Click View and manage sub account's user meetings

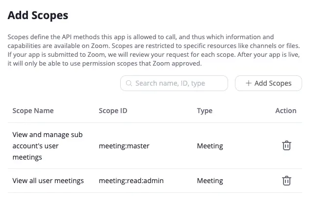coord(48,146)
